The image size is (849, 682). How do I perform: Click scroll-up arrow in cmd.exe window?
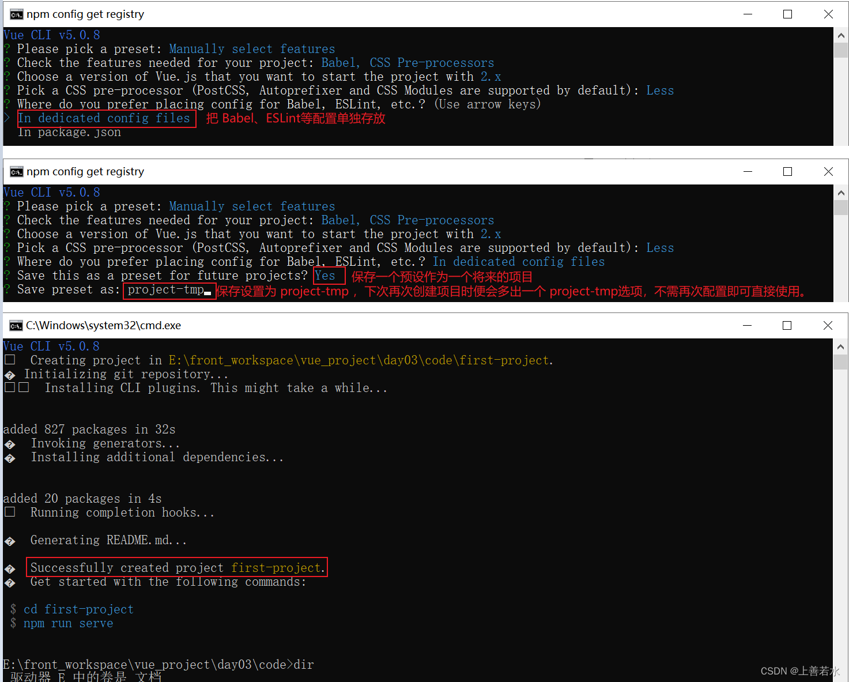[x=840, y=346]
